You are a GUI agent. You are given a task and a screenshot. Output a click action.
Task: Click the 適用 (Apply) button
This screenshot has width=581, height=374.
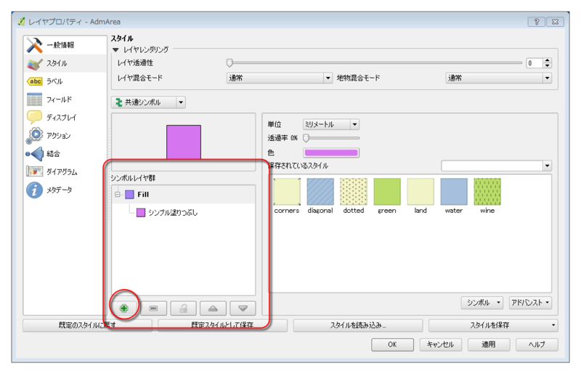[x=489, y=345]
